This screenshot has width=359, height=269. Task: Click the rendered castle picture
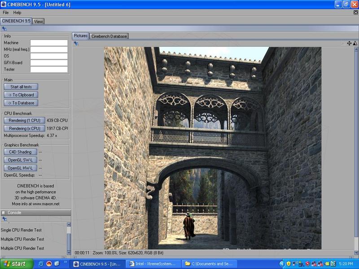pos(213,148)
